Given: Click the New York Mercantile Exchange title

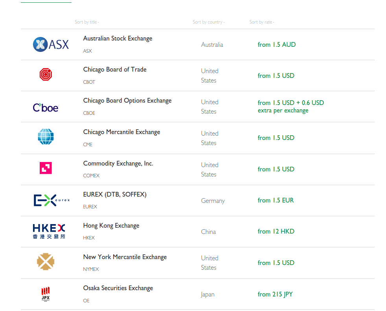Looking at the screenshot, I should (x=125, y=257).
